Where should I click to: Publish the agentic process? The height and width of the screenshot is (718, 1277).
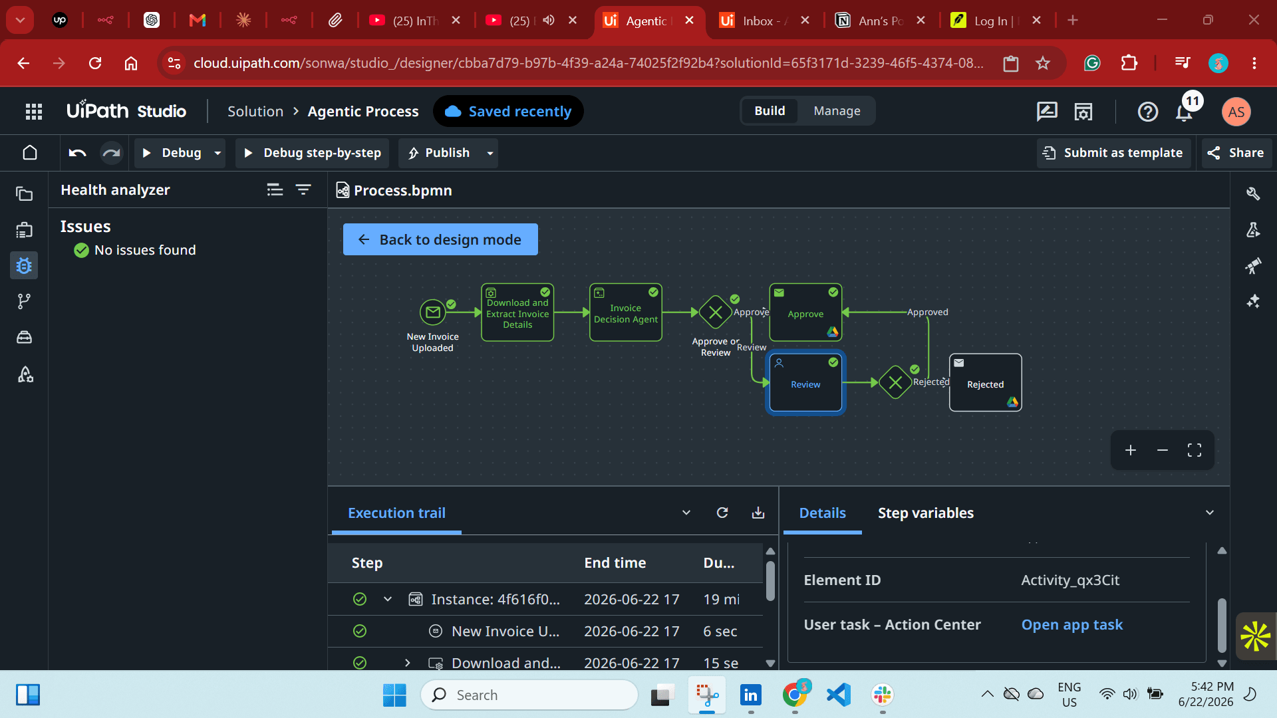[x=440, y=153]
